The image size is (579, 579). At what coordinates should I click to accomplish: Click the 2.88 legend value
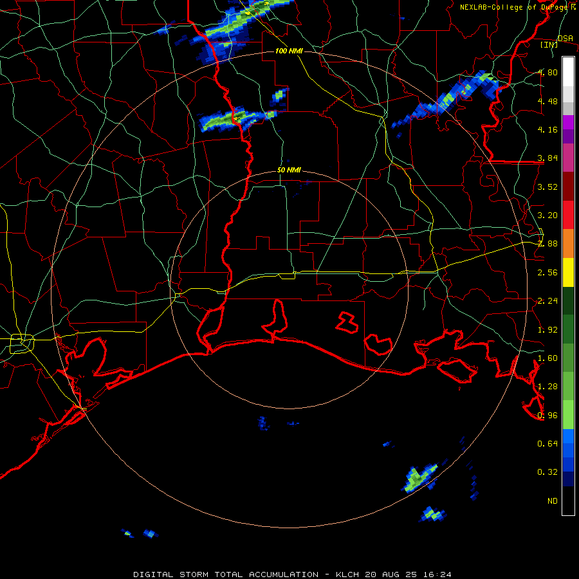tap(547, 244)
